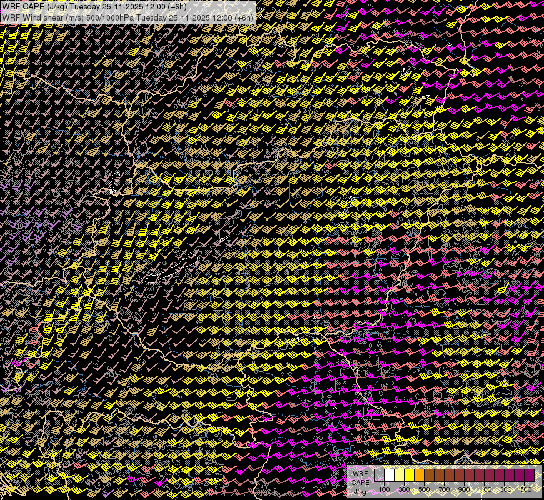Click the 'J/kg' unit label in legend
Image resolution: width=544 pixels, height=500 pixels.
point(360,492)
